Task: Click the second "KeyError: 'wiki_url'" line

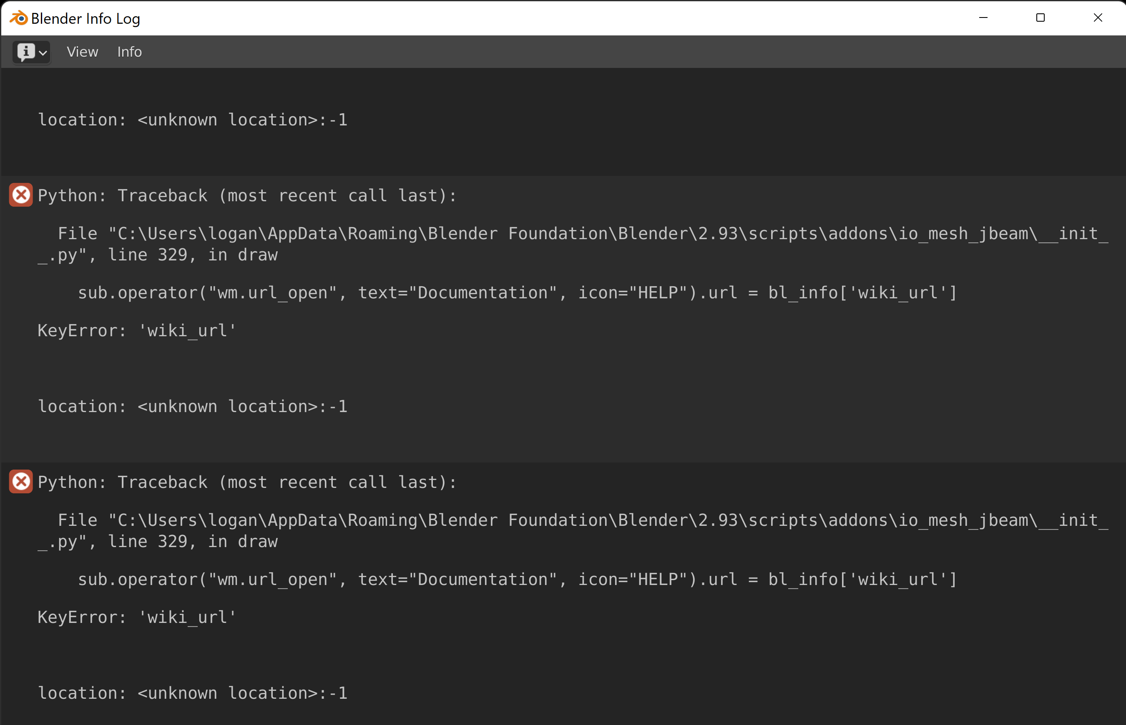Action: (137, 617)
